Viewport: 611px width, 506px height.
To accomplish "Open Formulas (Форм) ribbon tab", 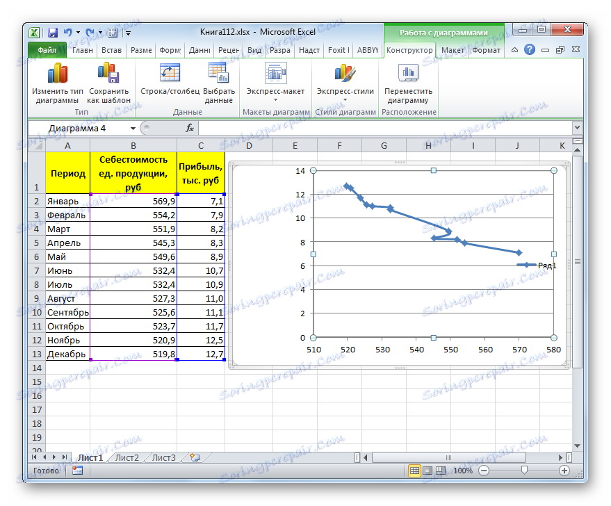I will [170, 50].
